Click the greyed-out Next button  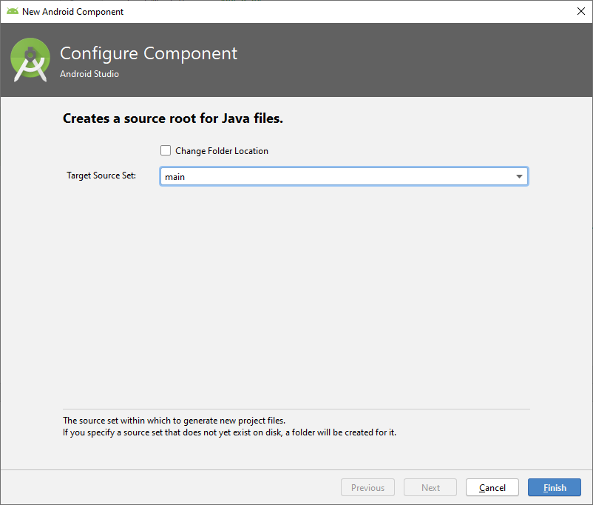430,487
